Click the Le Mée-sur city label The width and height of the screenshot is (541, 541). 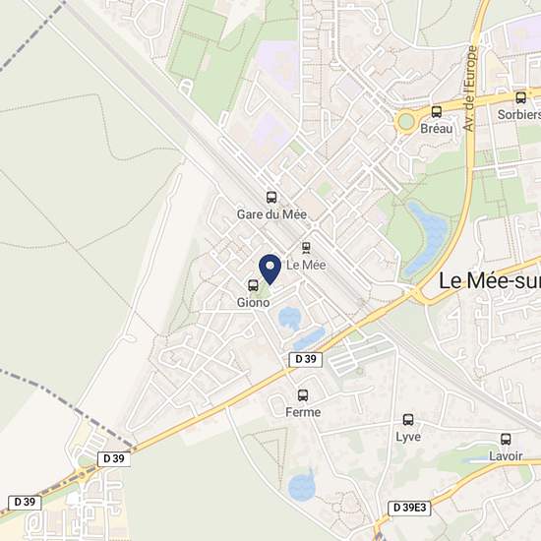[x=490, y=281]
